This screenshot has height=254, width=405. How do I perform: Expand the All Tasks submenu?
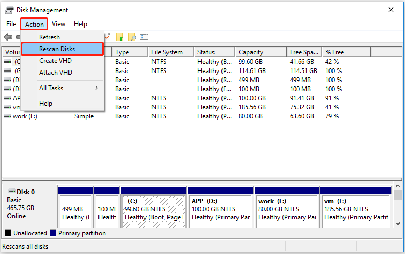click(x=63, y=88)
